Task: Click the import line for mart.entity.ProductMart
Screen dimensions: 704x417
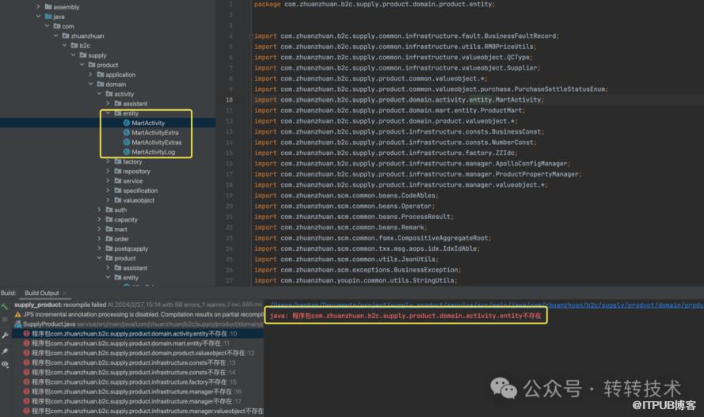Action: click(x=390, y=110)
